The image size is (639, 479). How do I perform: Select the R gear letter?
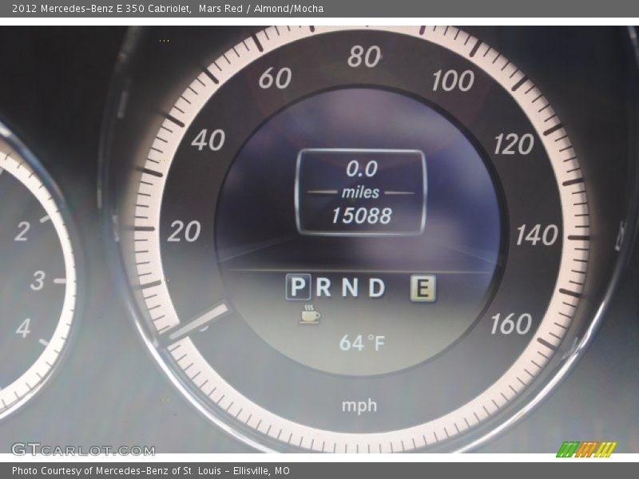click(323, 287)
